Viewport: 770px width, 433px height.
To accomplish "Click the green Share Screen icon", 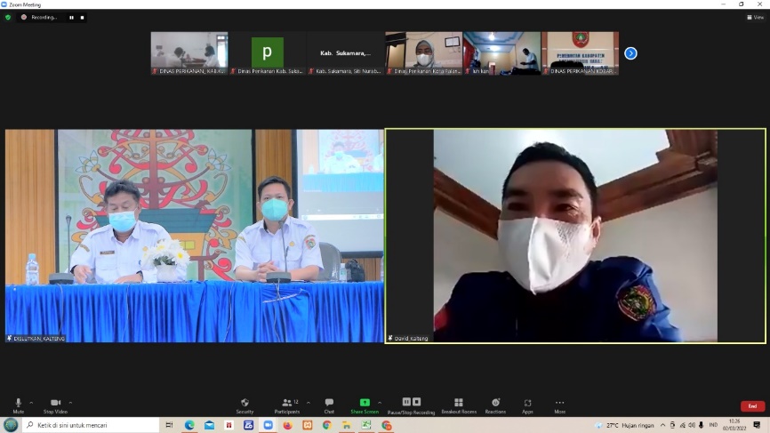I will pyautogui.click(x=365, y=403).
